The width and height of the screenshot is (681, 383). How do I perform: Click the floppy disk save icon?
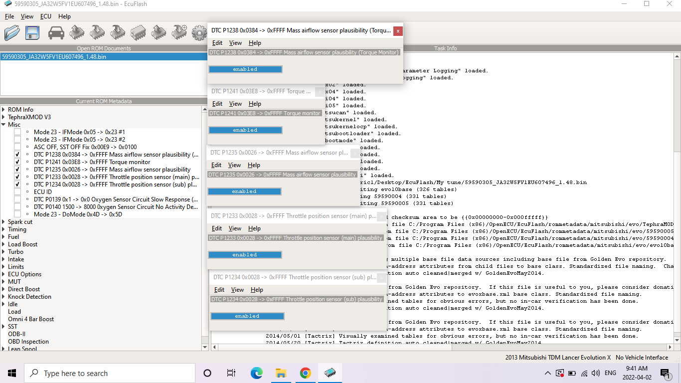click(32, 33)
